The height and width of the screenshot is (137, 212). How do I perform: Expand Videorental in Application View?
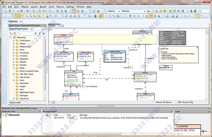[x=3, y=115]
